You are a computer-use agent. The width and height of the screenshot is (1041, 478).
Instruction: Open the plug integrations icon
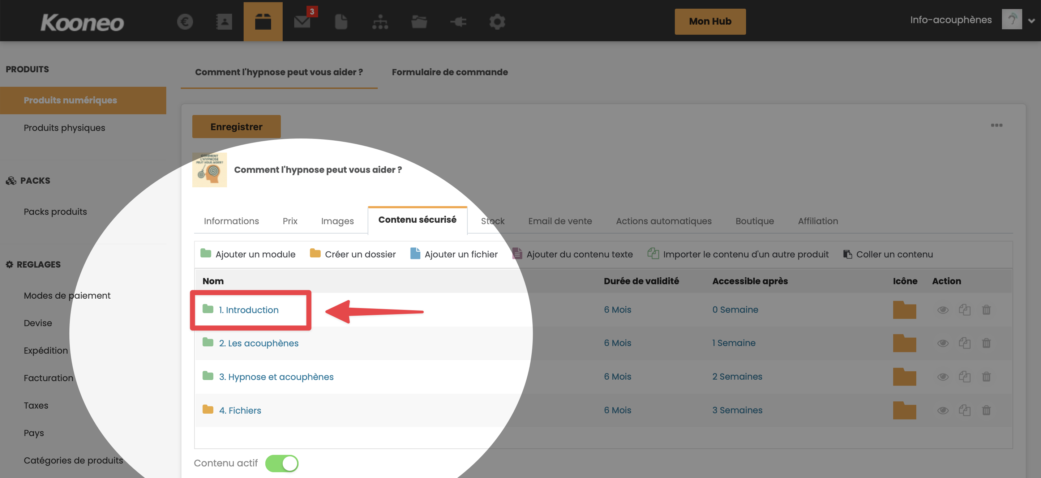click(x=458, y=21)
